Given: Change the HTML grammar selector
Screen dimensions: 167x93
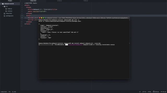Looking at the screenshot, I should click(150, 92).
